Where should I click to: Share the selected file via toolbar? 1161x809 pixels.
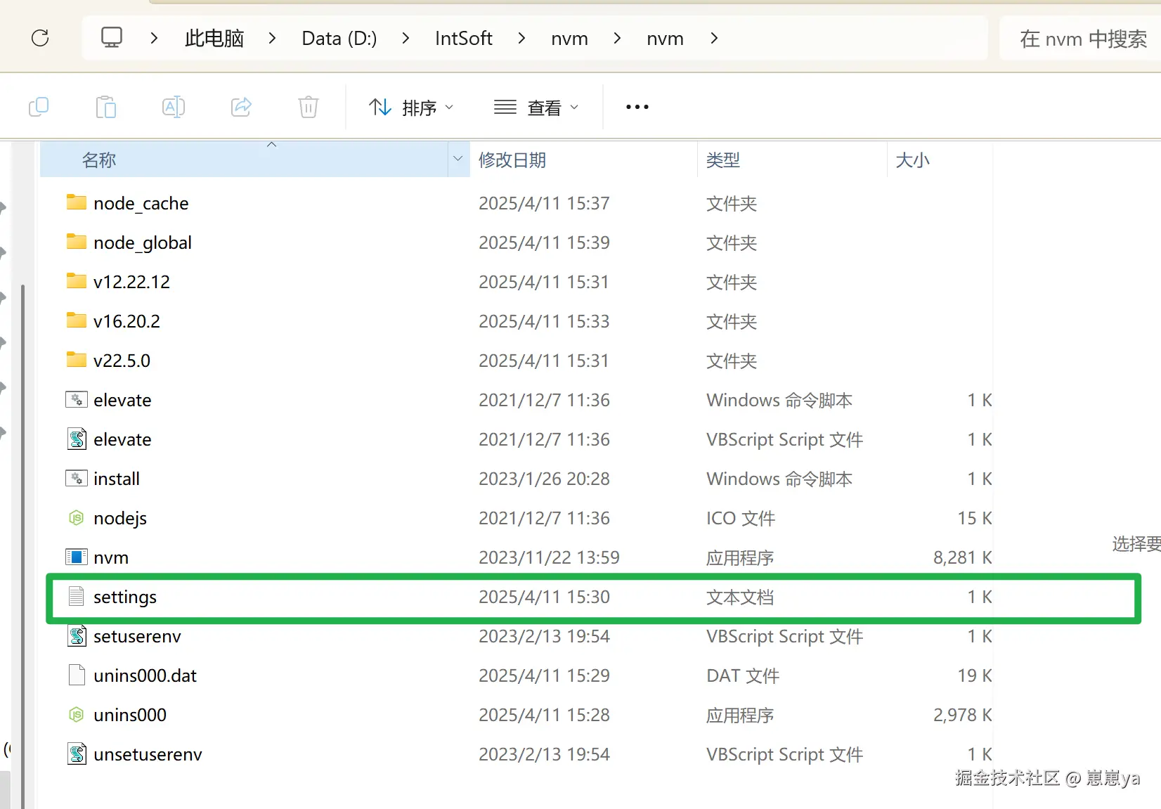click(x=241, y=107)
